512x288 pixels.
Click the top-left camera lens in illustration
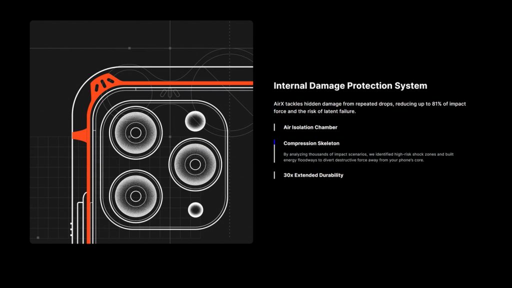tap(135, 133)
